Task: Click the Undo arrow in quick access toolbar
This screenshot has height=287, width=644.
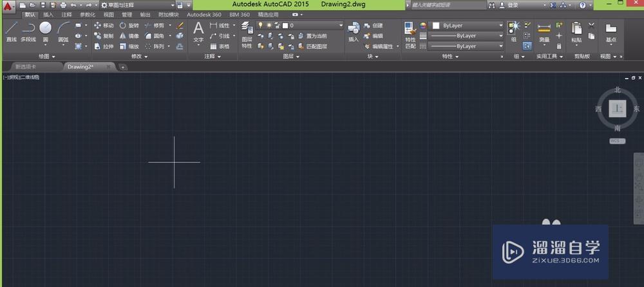Action: (73, 5)
